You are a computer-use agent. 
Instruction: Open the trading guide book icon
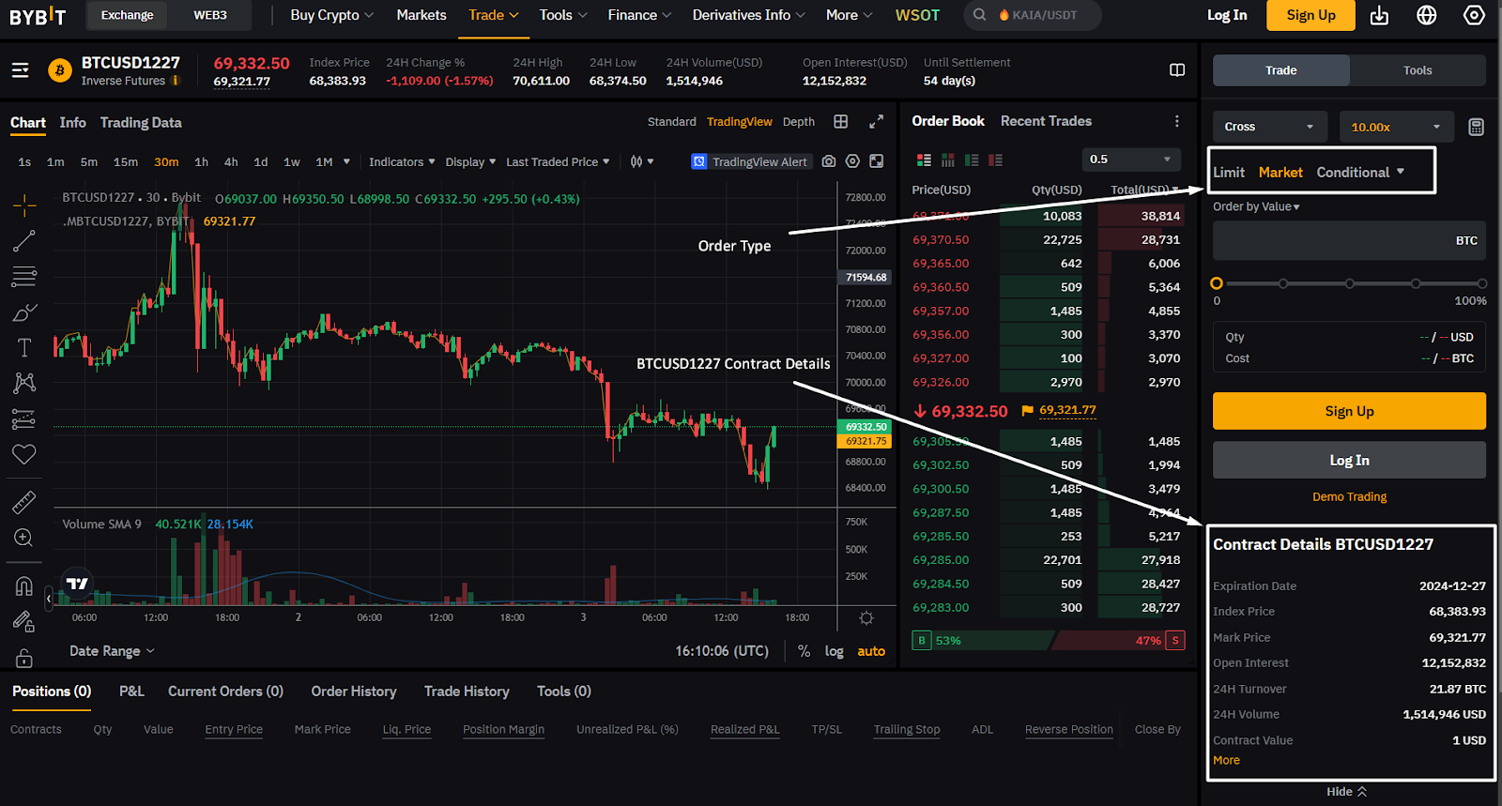pos(1177,70)
